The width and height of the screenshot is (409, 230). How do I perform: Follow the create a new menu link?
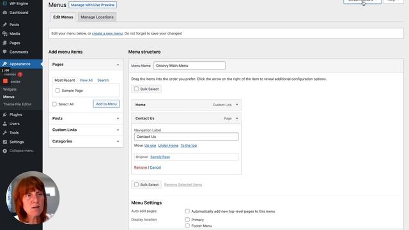coord(107,33)
